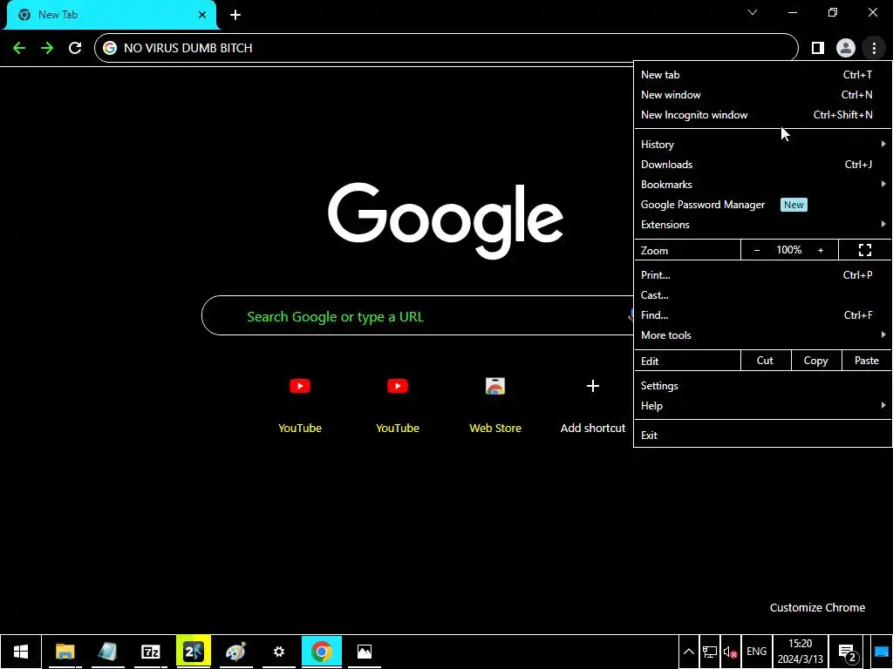Increase zoom with the plus button
This screenshot has width=893, height=669.
coord(821,250)
